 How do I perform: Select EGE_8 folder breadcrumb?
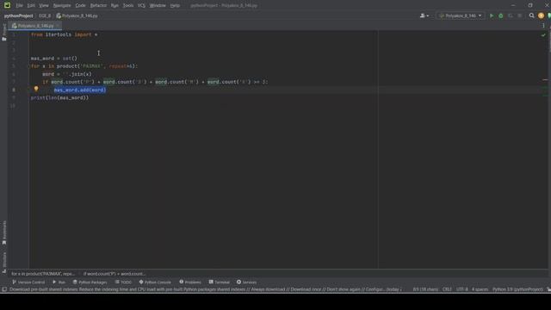coord(45,15)
